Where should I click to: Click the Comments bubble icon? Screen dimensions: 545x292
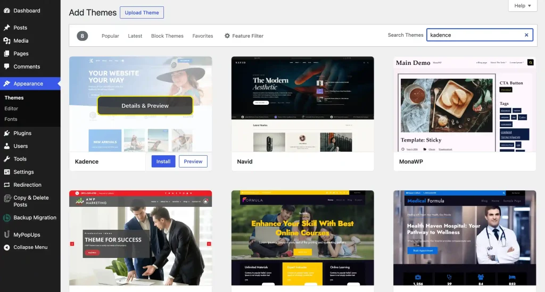(6, 66)
